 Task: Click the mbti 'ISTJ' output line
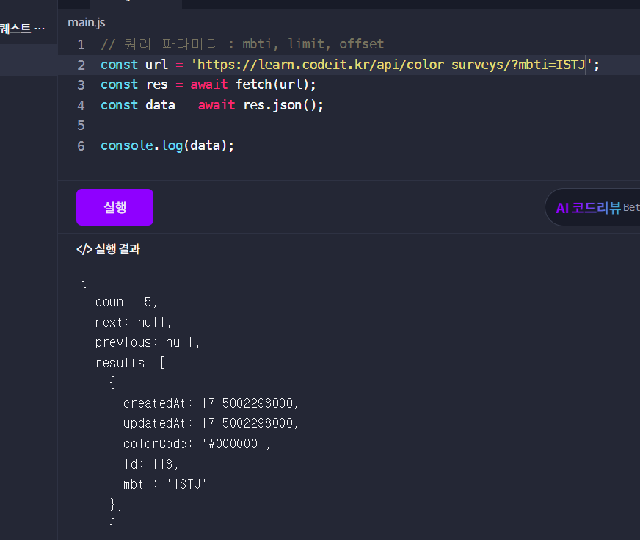pyautogui.click(x=165, y=484)
